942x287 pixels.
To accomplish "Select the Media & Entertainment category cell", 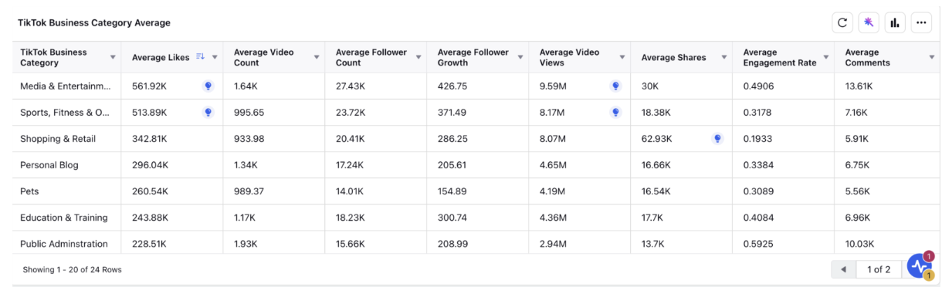I will pyautogui.click(x=66, y=86).
